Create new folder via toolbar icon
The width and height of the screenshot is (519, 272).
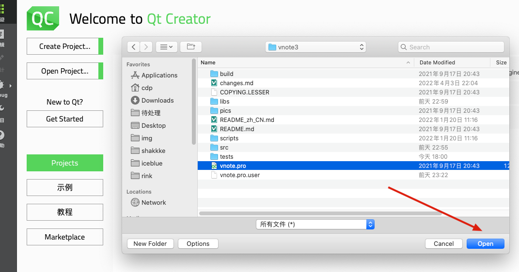point(191,47)
